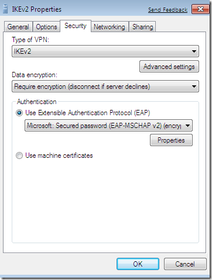The image size is (212, 280).
Task: Open the Networking tab
Action: click(x=110, y=27)
